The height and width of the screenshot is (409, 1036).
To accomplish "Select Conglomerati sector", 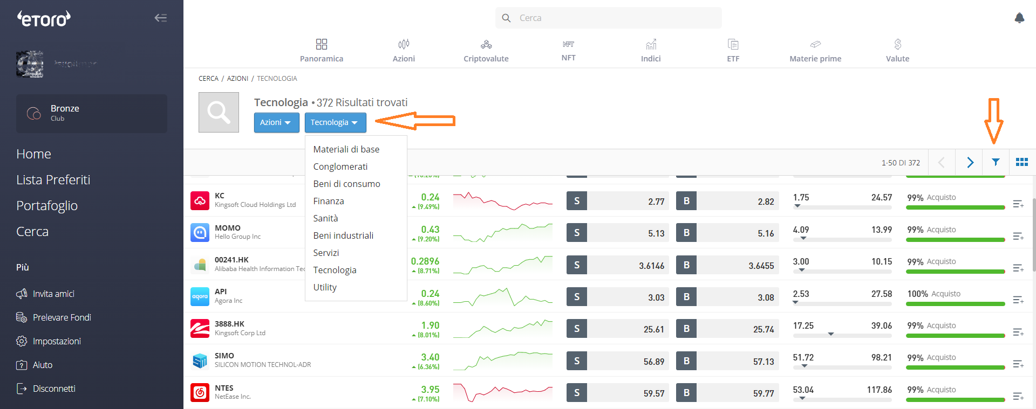I will coord(340,167).
